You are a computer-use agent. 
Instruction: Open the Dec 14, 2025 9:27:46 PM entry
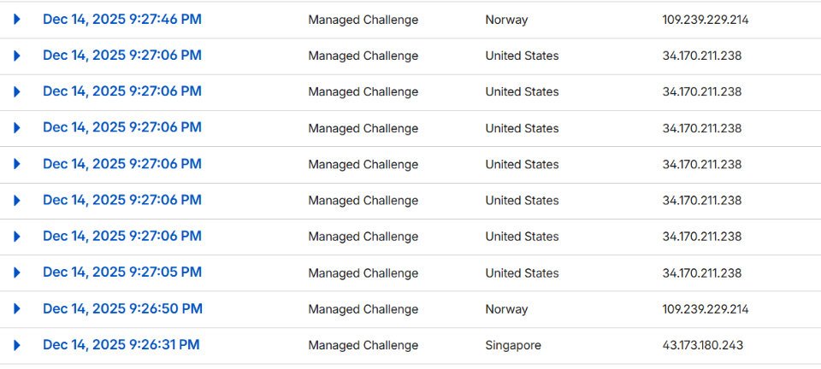coord(122,19)
